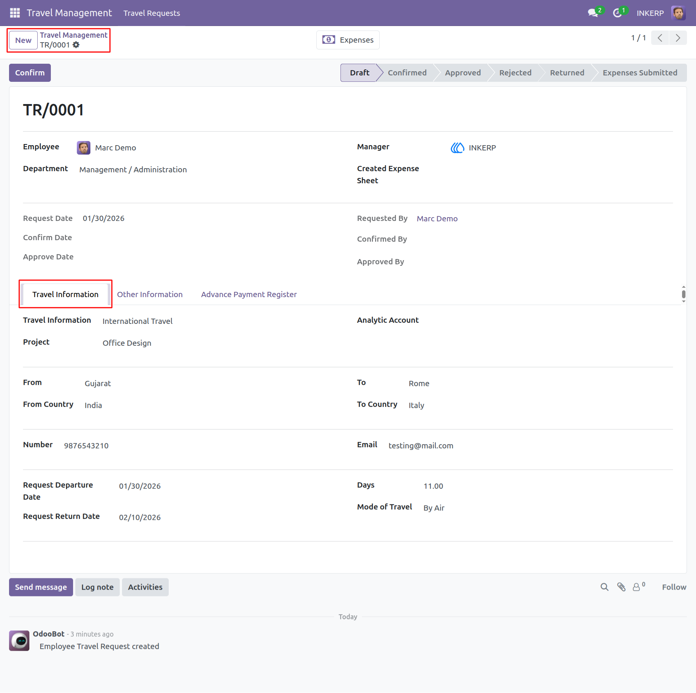Select the Approved status stage
The image size is (696, 693).
[x=463, y=73]
